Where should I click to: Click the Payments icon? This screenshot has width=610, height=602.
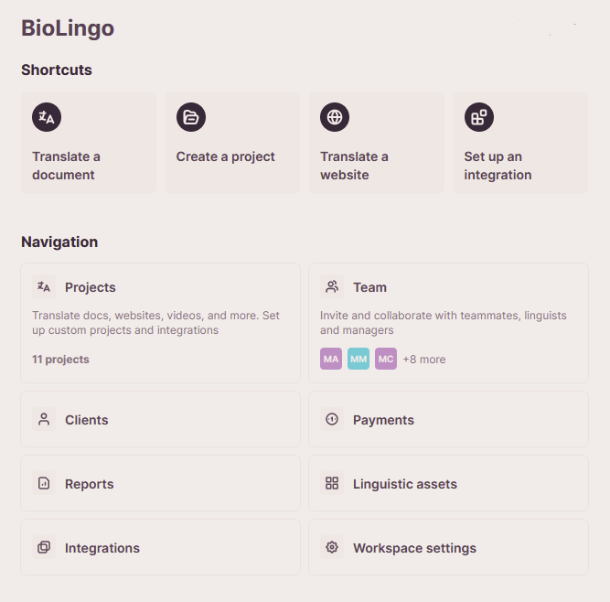tap(332, 420)
